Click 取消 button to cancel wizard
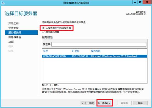The height and width of the screenshot is (108, 152). (140, 103)
